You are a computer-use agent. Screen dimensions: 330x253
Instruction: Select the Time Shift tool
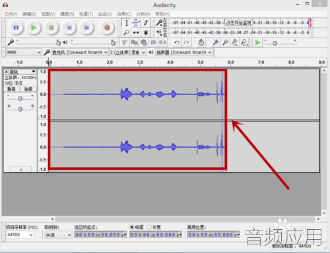[136, 32]
